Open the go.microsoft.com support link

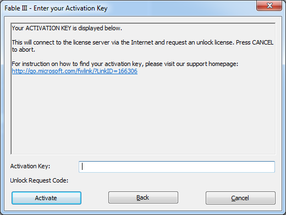[x=75, y=71]
